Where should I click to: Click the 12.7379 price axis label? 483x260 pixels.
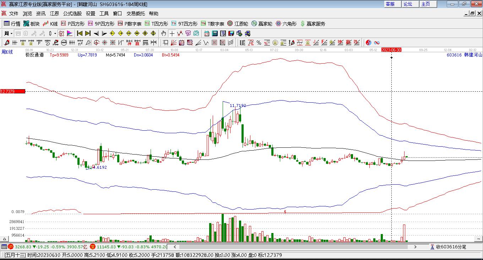[13, 91]
